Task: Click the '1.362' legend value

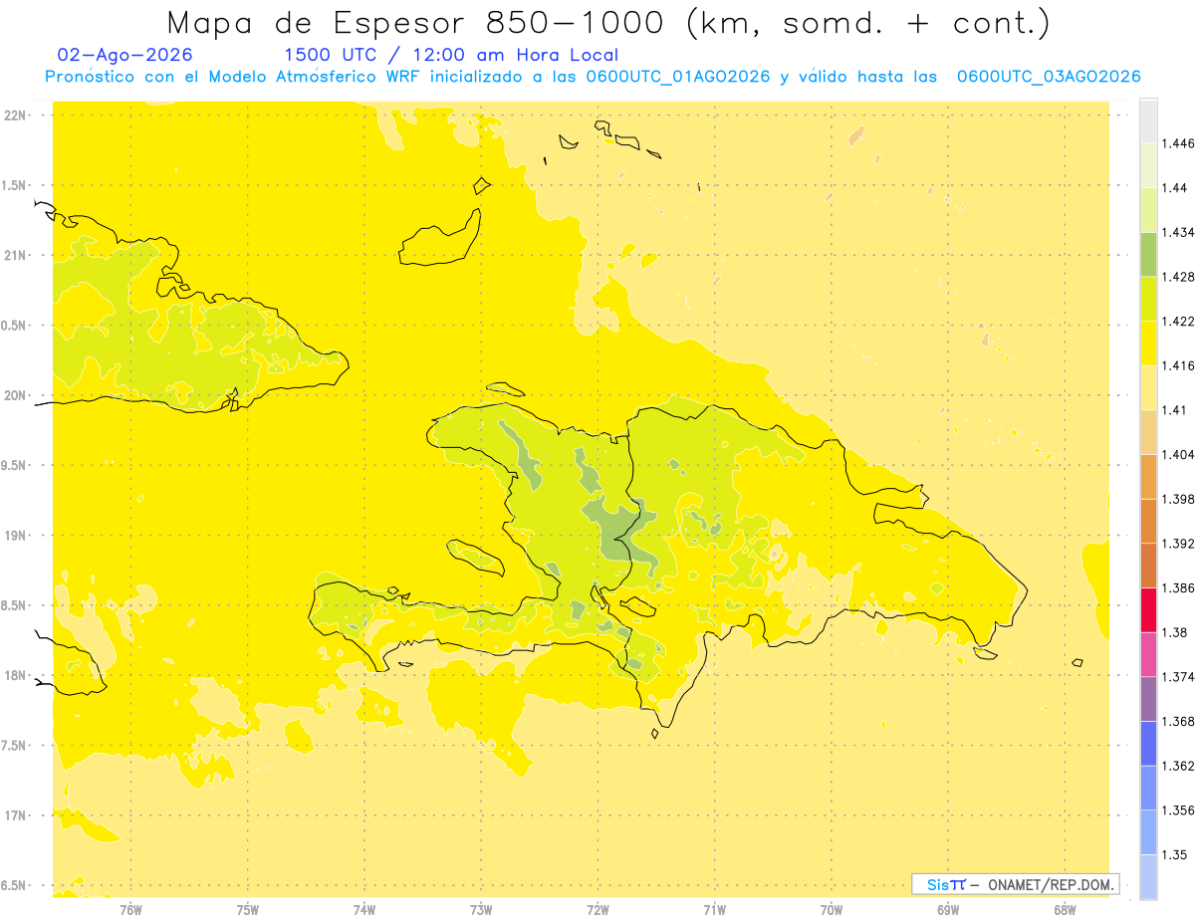Action: pyautogui.click(x=1179, y=766)
